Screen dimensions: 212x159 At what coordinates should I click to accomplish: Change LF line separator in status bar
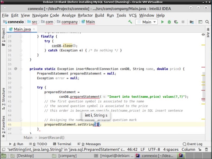tap(143, 149)
